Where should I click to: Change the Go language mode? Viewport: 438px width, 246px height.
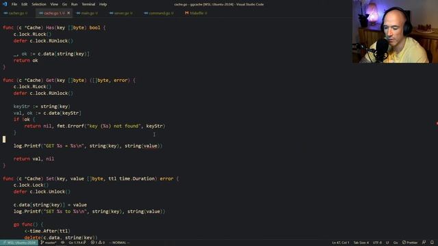point(396,243)
